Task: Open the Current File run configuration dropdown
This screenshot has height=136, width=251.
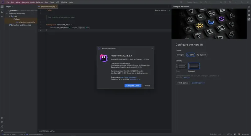Action: (x=192, y=2)
